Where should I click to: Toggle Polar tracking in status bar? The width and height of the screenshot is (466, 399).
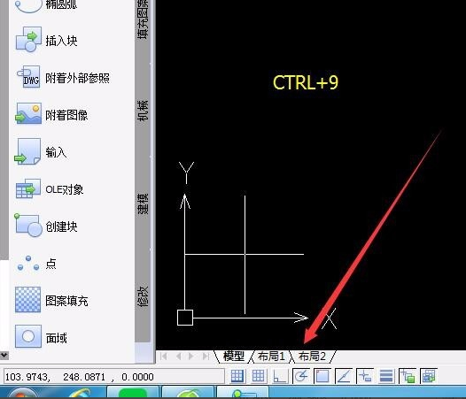point(301,376)
